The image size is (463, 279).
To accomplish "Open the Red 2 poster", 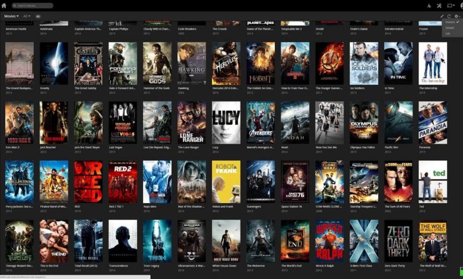I will [123, 182].
